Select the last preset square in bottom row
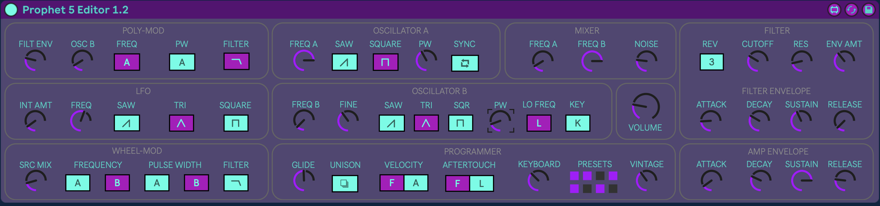880x206 pixels. (613, 189)
